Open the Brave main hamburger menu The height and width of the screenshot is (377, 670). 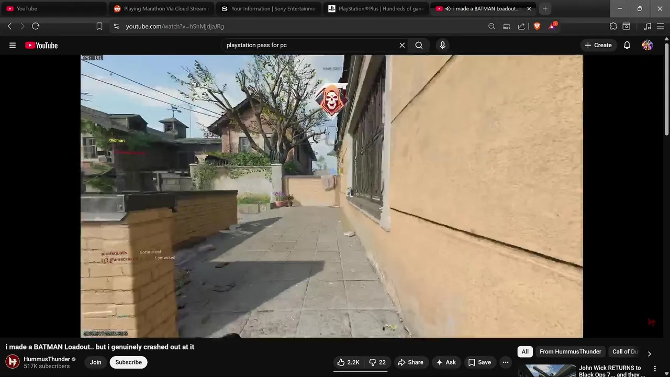tap(660, 26)
